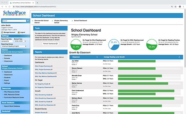Click the sidebar Search input field

(x=14, y=21)
